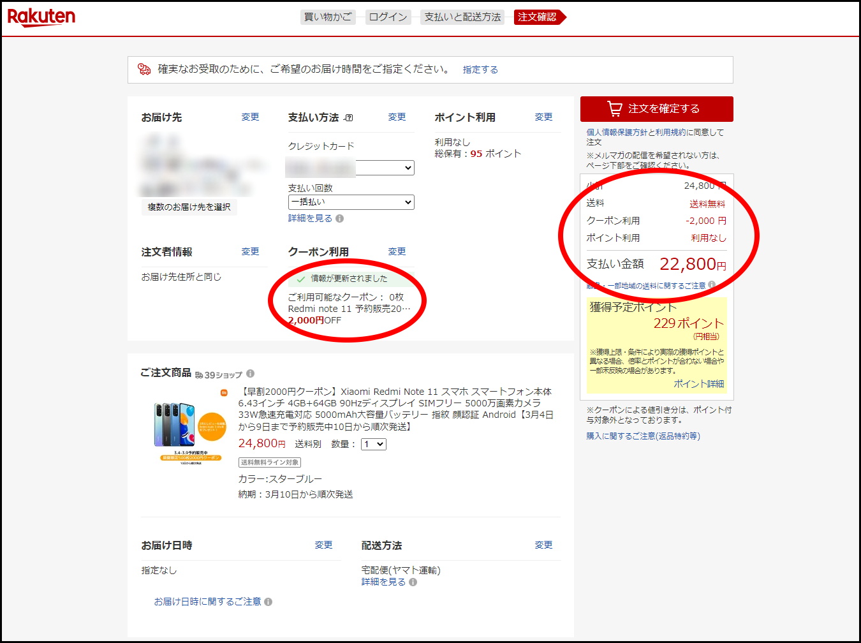Click the 24,800円 product price
The image size is (861, 643).
[x=261, y=443]
